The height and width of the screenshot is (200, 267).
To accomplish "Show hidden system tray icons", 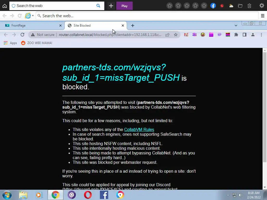I will [x=228, y=195].
